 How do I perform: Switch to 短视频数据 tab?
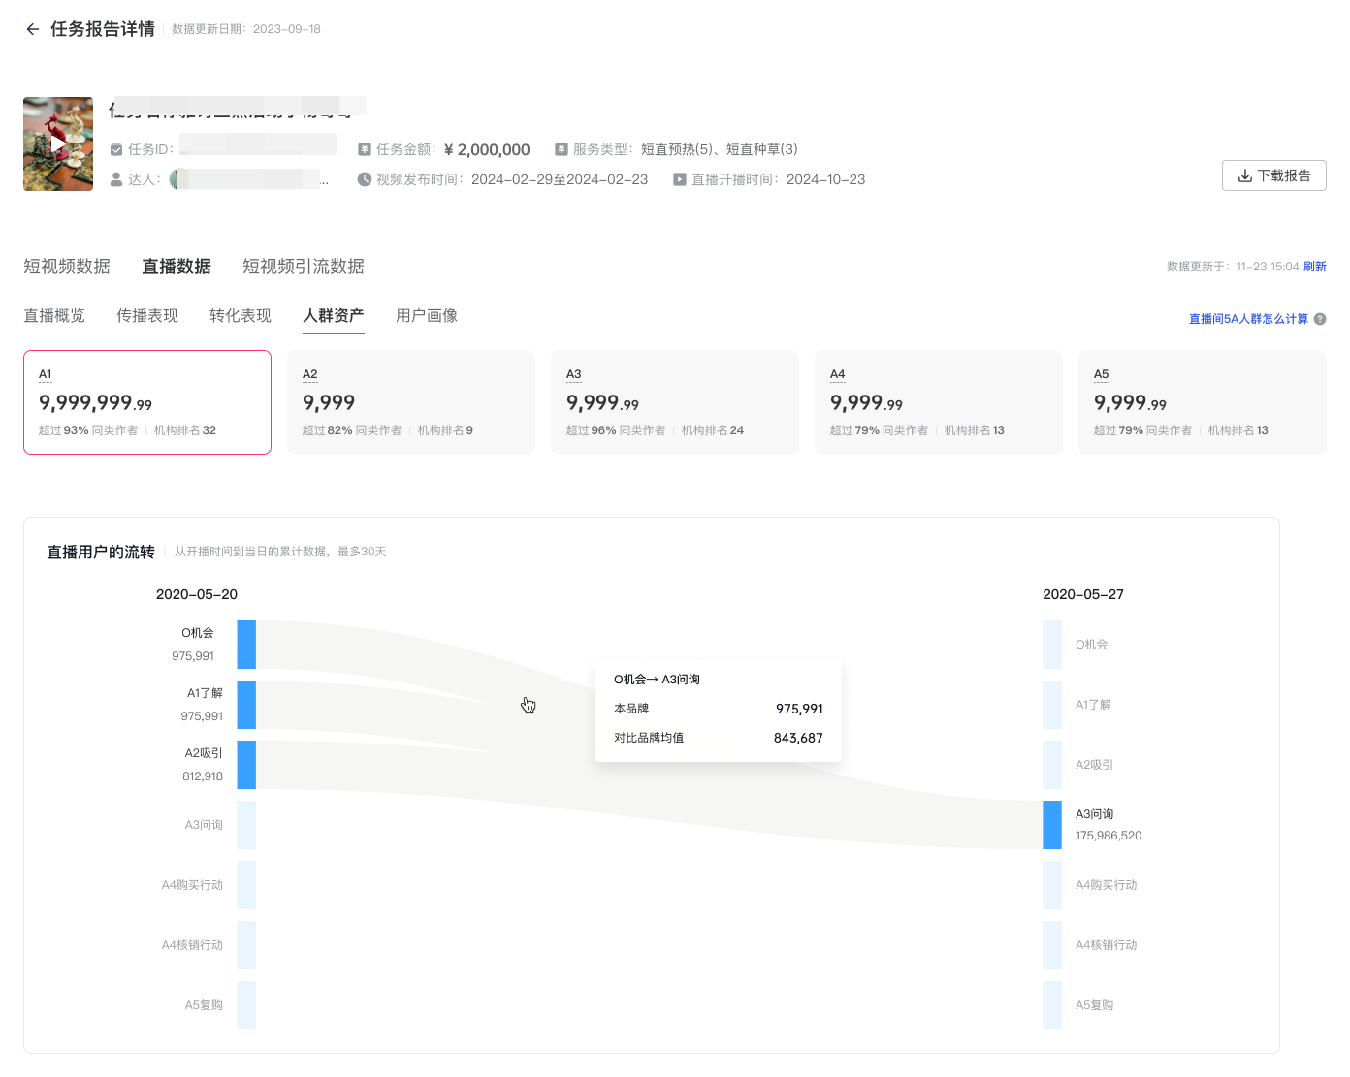pos(67,267)
